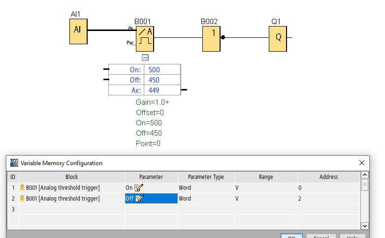Viewport: 385px width, 238px height.
Task: Select the AI1 analog input block
Action: (x=78, y=30)
